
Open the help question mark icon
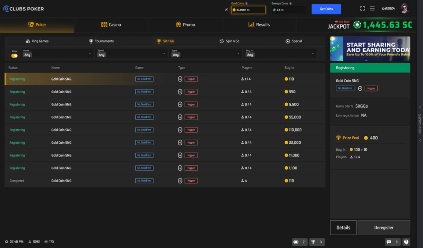[406, 242]
